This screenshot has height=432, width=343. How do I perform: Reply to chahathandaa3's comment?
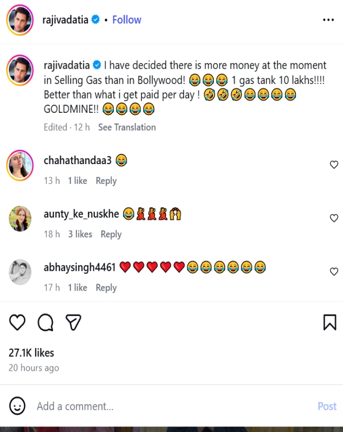pos(106,181)
